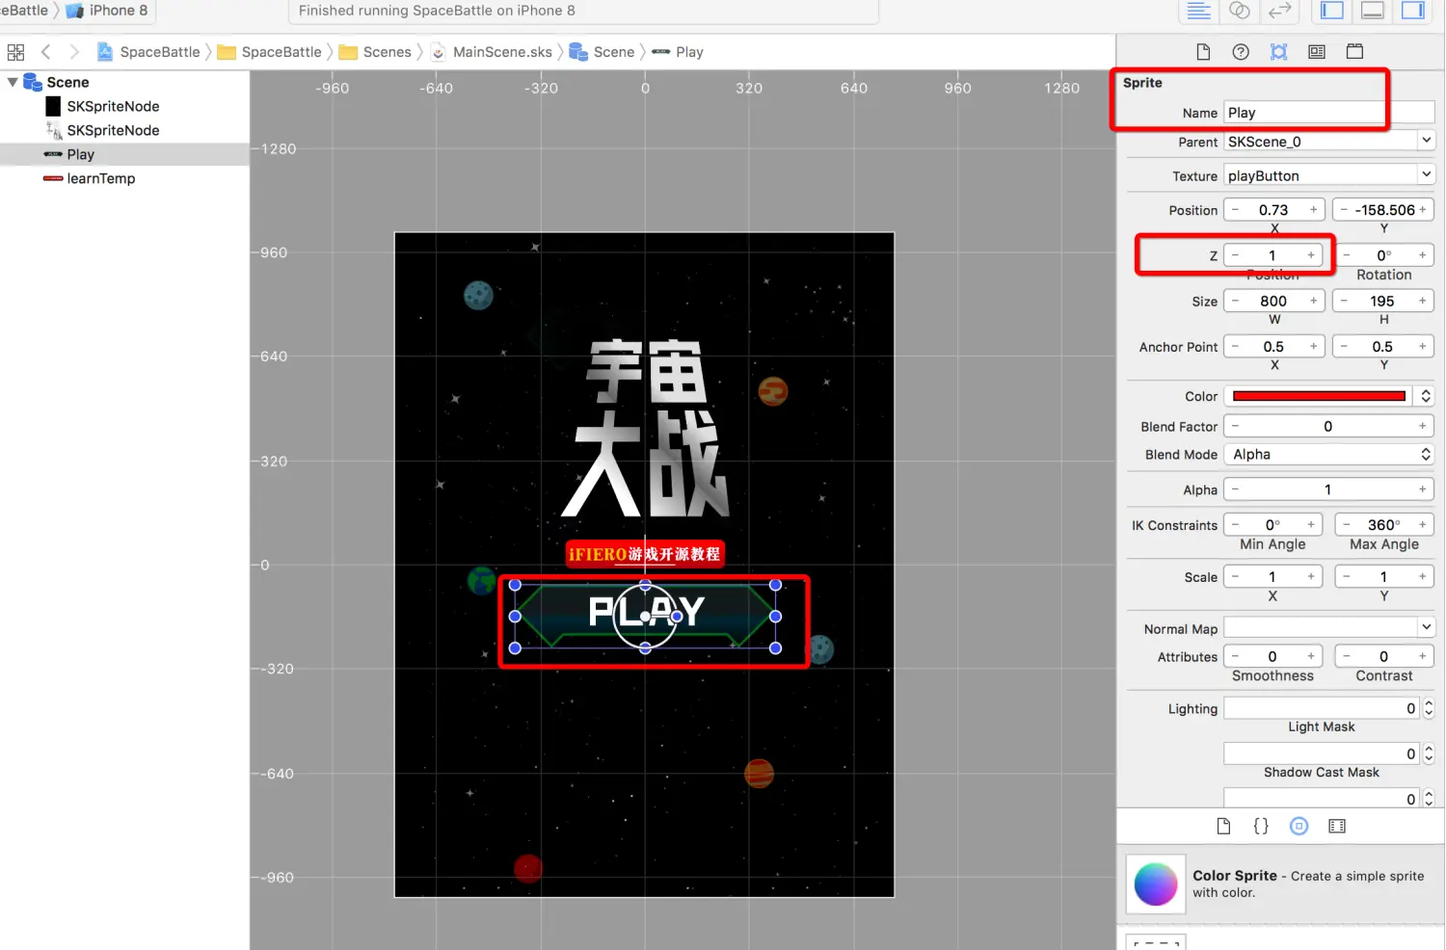
Task: Show the version editor
Action: tap(1280, 11)
